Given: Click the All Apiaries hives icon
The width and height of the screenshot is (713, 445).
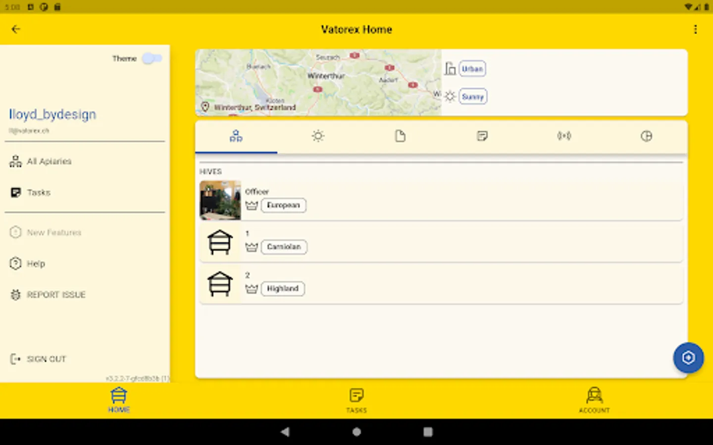Looking at the screenshot, I should click(15, 161).
